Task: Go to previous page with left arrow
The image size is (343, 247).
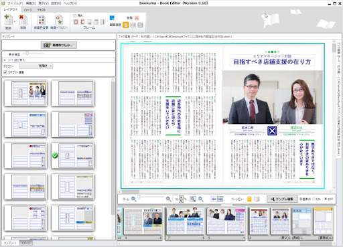Action: click(x=214, y=199)
